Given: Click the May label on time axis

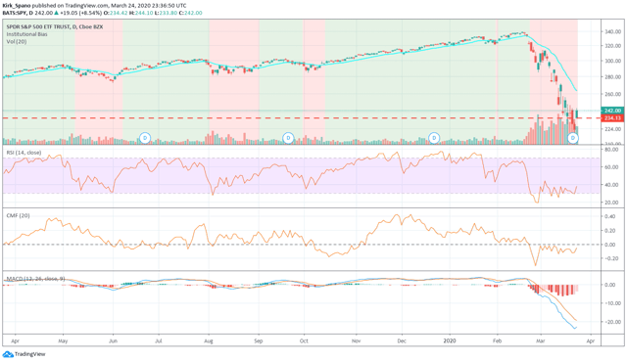Looking at the screenshot, I should 63,340.
